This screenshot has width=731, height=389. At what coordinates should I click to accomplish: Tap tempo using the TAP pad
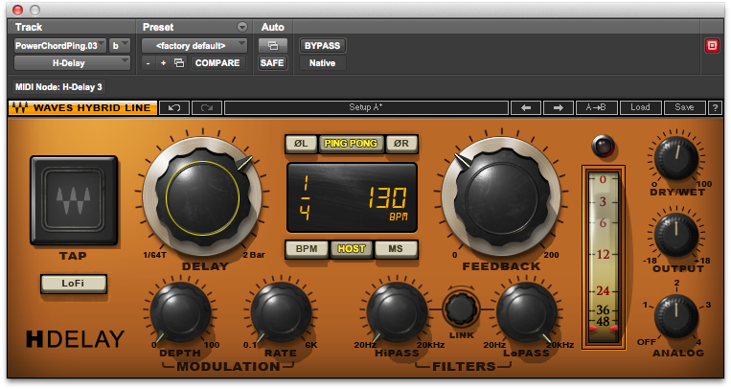coord(74,200)
